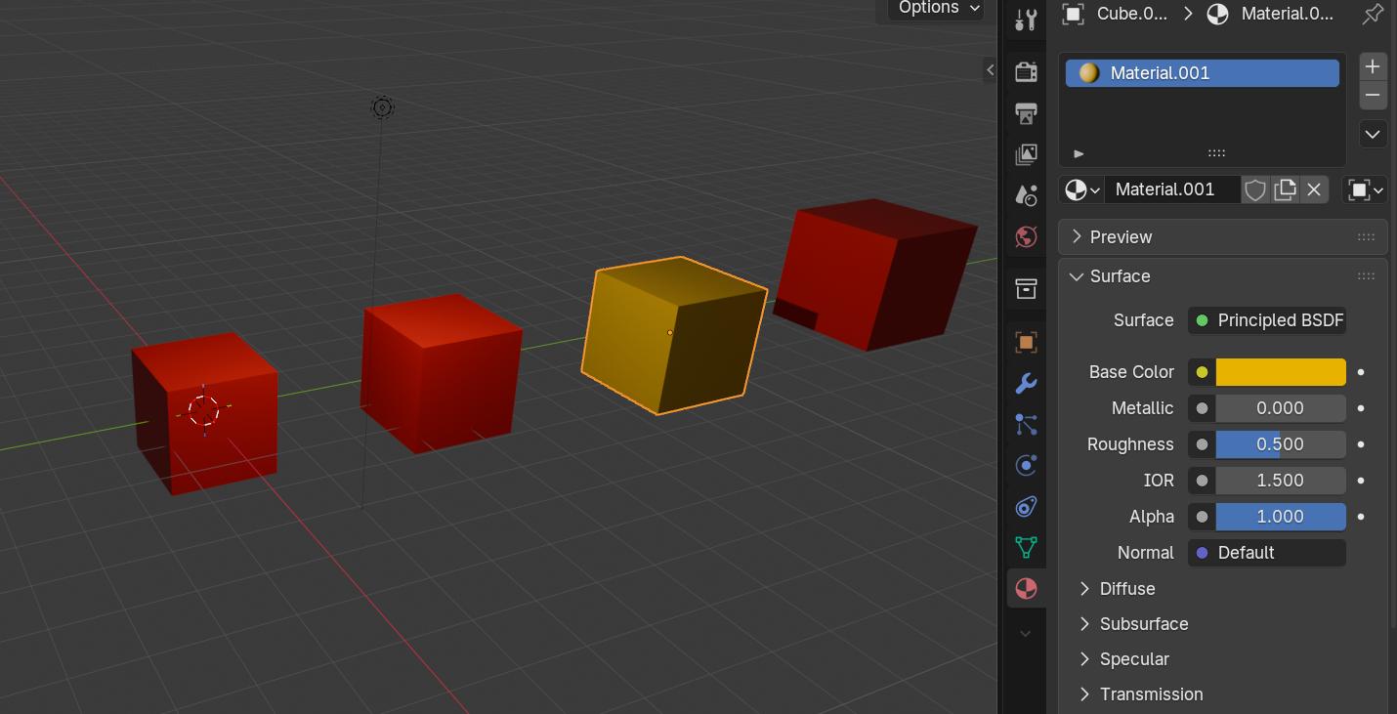Screen dimensions: 1397x714
Task: Click the Metallic value field
Action: pos(1281,408)
